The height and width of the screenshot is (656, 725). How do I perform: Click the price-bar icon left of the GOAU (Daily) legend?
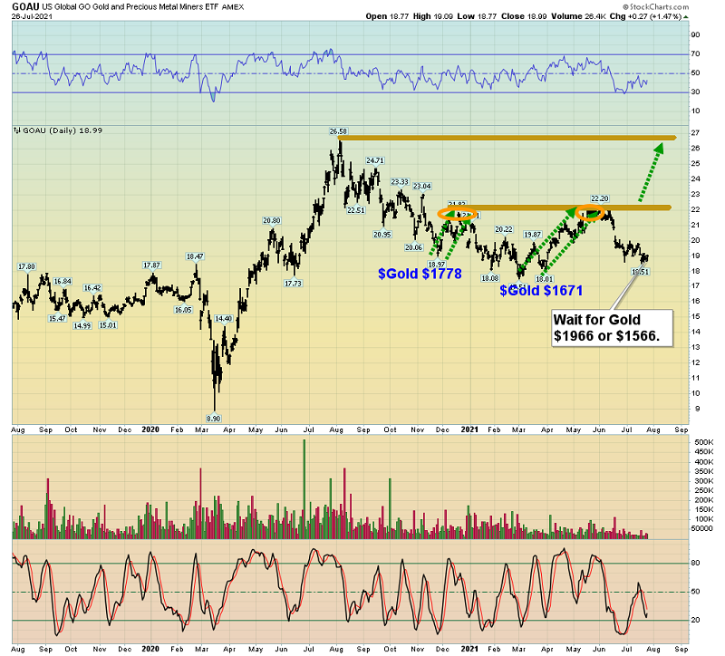click(17, 130)
